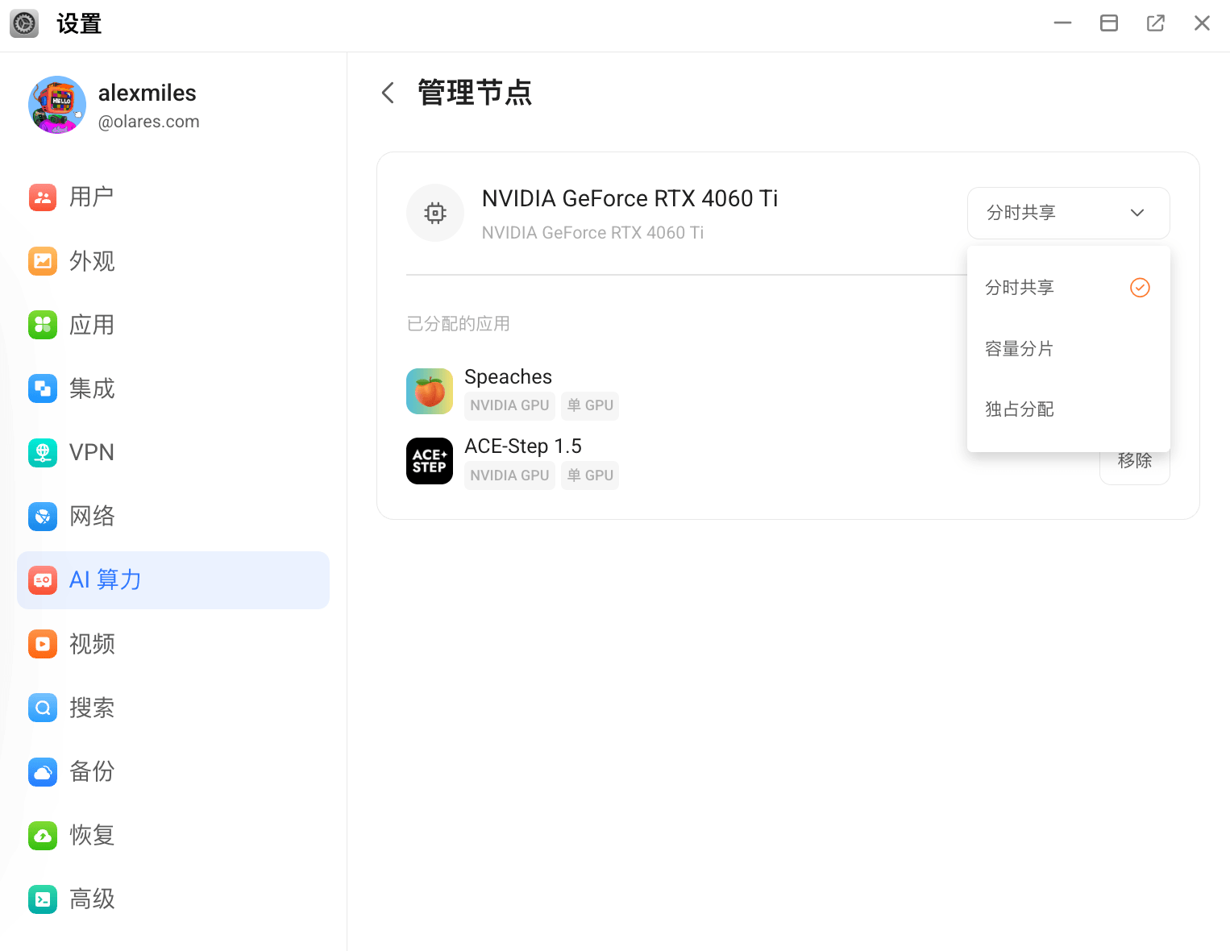Open the 集成 integration icon
Viewport: 1230px width, 951px height.
pyautogui.click(x=43, y=388)
